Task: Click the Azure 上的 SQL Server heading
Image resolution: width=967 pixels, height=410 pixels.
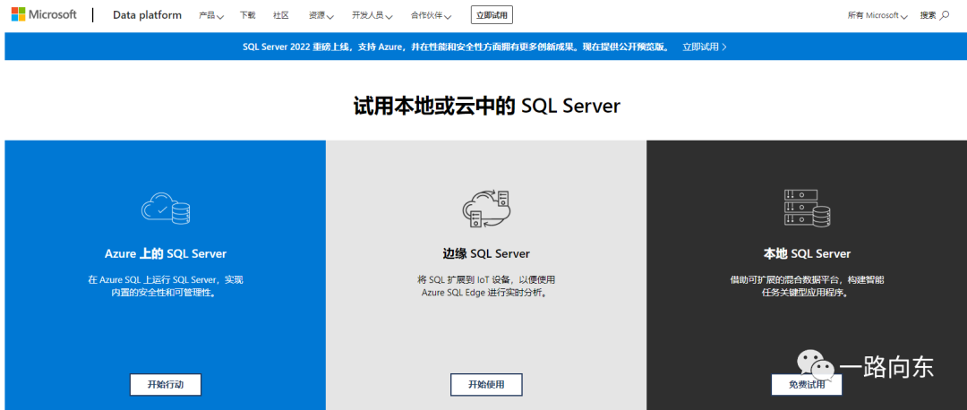Action: point(166,253)
